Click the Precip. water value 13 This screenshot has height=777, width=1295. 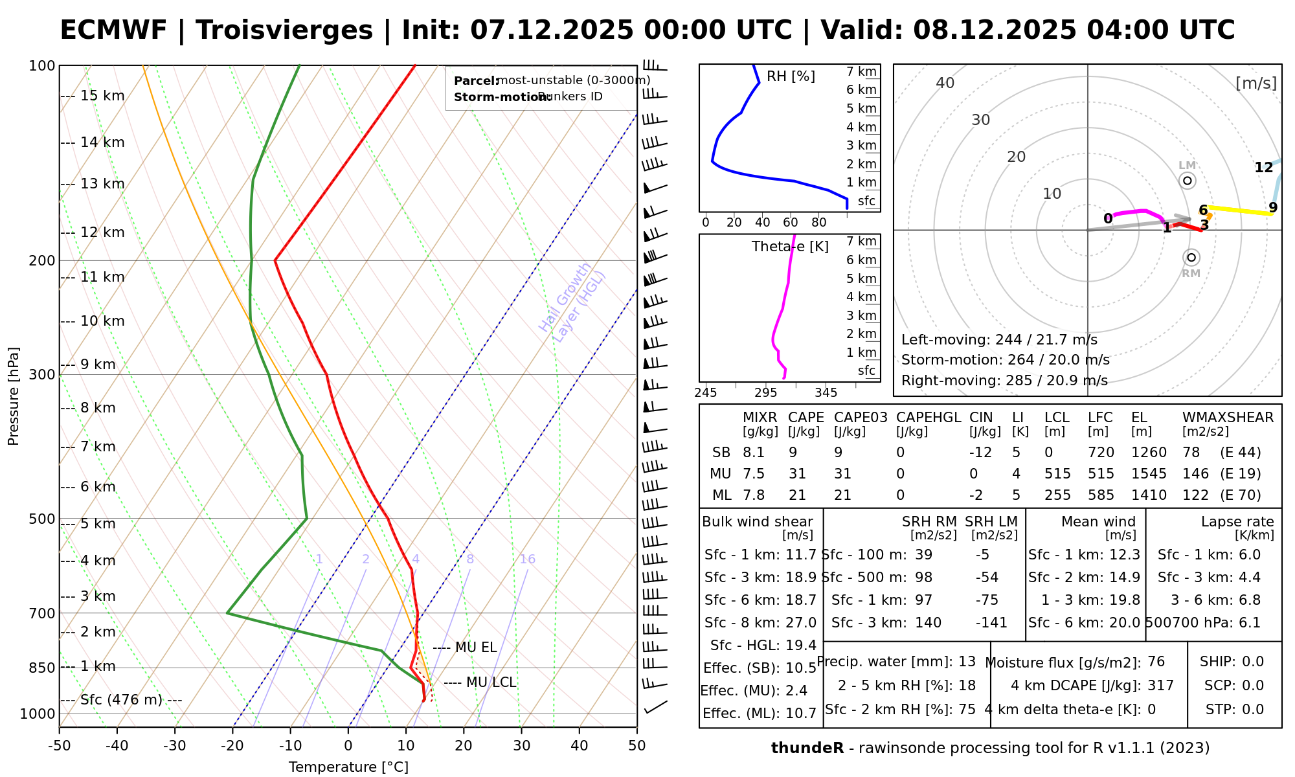967,662
